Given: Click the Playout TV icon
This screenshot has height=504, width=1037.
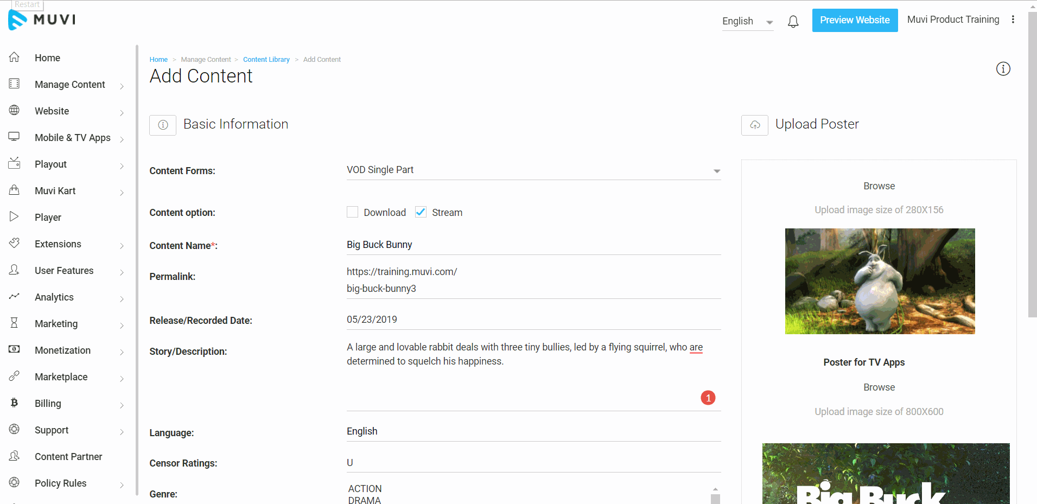Looking at the screenshot, I should tap(14, 163).
